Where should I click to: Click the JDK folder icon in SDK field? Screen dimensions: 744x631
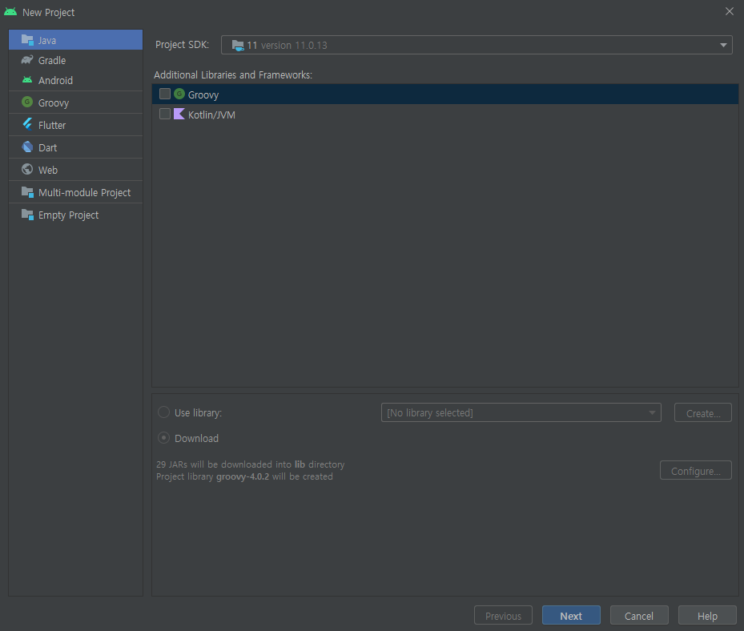(x=238, y=45)
